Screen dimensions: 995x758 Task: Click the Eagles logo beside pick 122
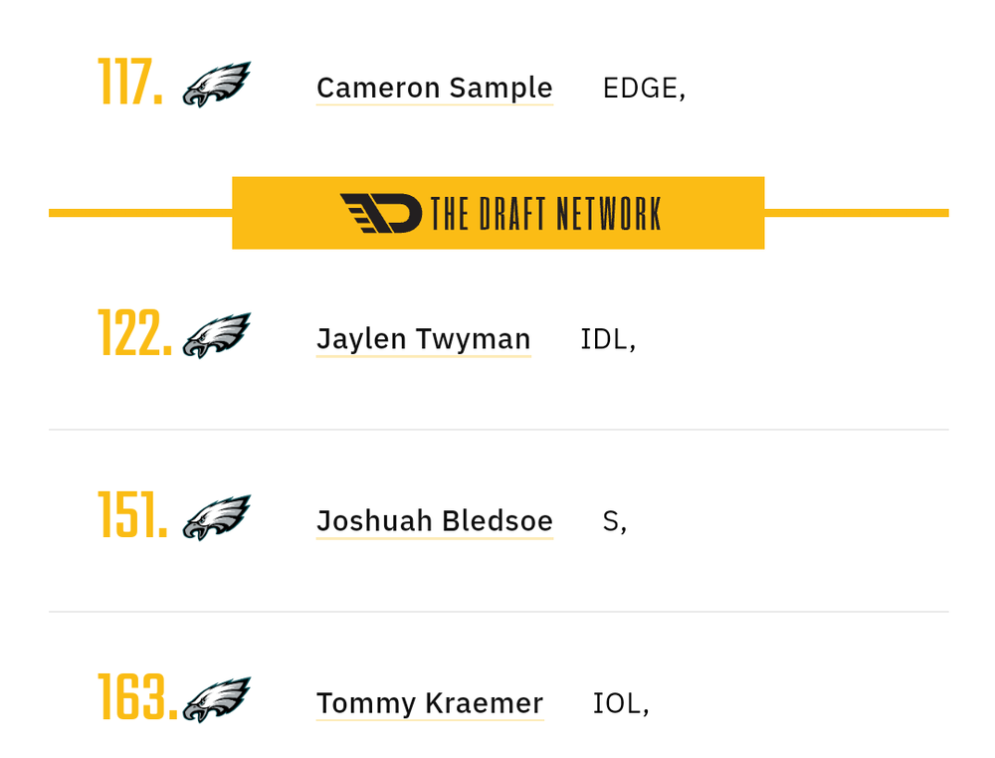pos(216,336)
